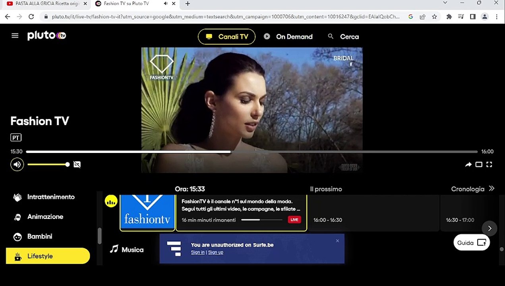
Task: Mute the Fashion TV browser tab
Action: pyautogui.click(x=166, y=4)
